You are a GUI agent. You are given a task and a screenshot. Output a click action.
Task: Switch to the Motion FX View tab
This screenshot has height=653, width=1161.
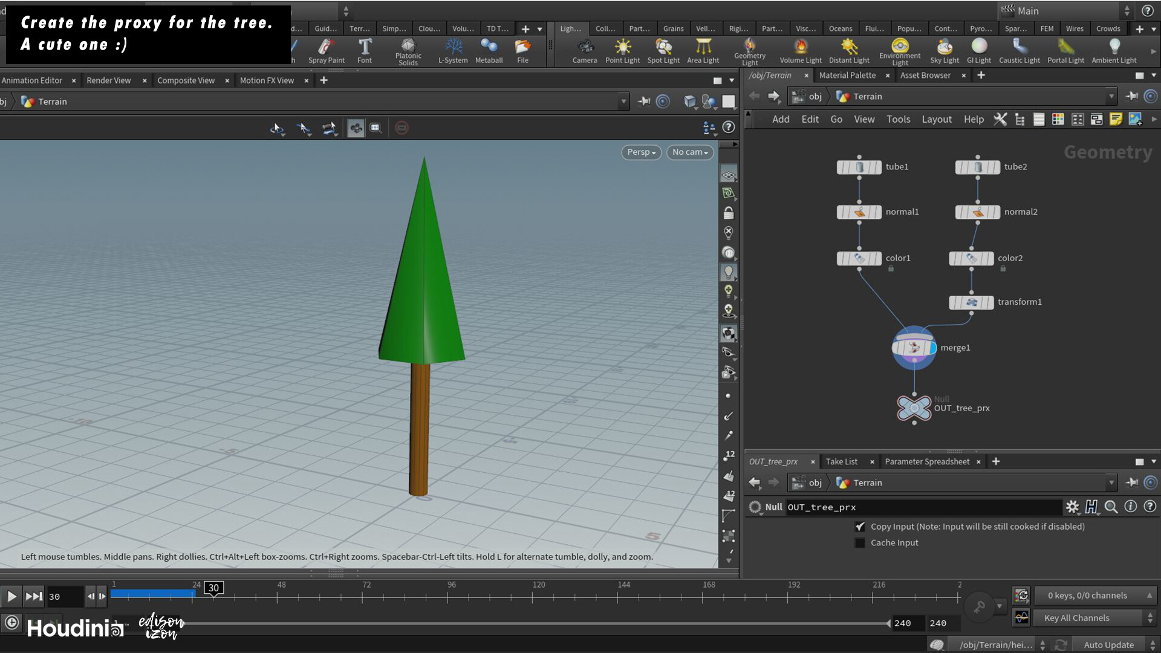click(x=267, y=80)
